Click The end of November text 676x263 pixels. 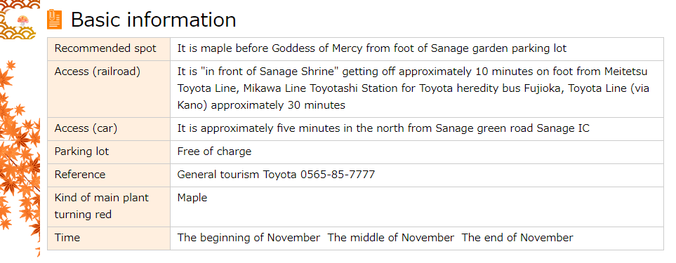(518, 238)
